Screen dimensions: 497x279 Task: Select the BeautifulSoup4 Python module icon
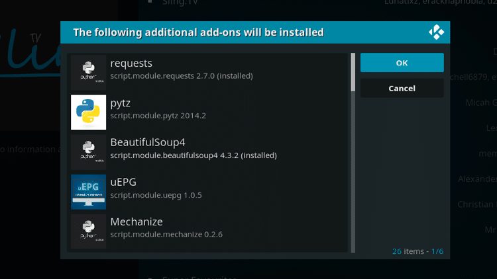(x=88, y=152)
